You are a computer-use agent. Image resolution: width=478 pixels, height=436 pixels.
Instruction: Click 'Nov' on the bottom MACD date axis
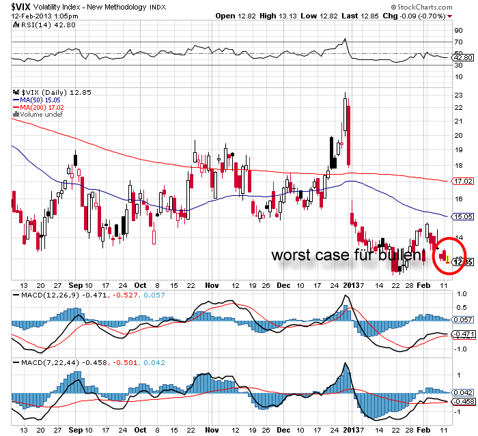click(212, 431)
